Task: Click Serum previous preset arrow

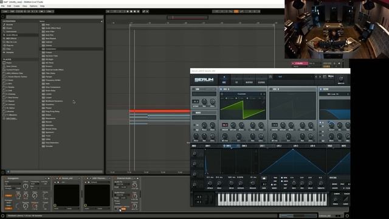Action: [316, 77]
